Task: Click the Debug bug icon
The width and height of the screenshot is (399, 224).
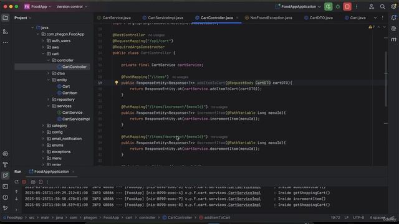Action: tap(338, 7)
